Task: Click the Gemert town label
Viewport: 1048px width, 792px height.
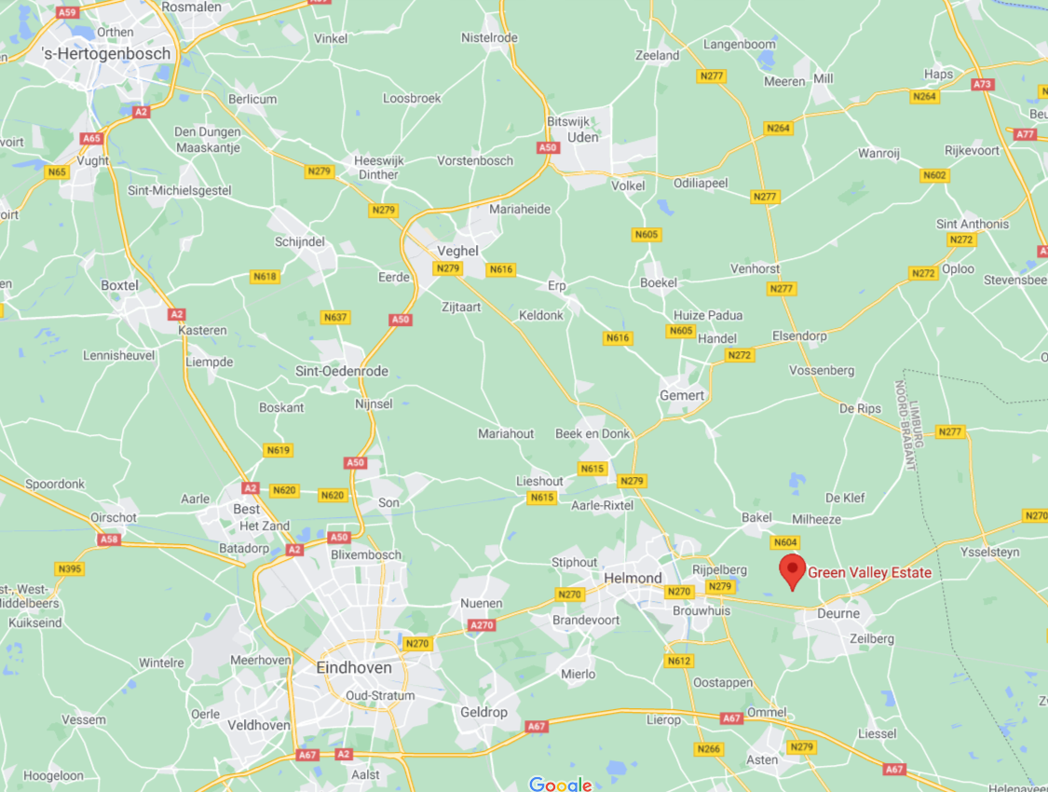Action: coord(682,395)
